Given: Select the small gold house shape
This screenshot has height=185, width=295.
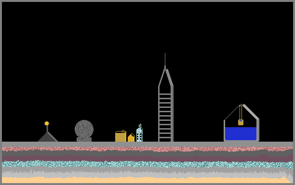Looking at the screenshot, I should pyautogui.click(x=131, y=138).
